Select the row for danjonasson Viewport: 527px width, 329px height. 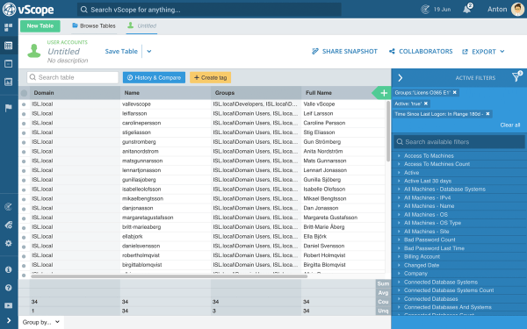(24, 209)
